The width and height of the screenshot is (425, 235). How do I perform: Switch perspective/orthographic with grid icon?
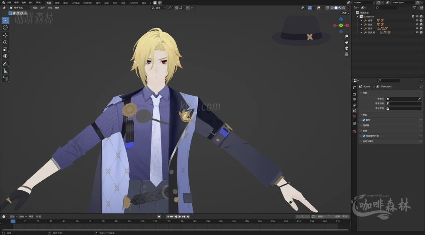point(347,54)
